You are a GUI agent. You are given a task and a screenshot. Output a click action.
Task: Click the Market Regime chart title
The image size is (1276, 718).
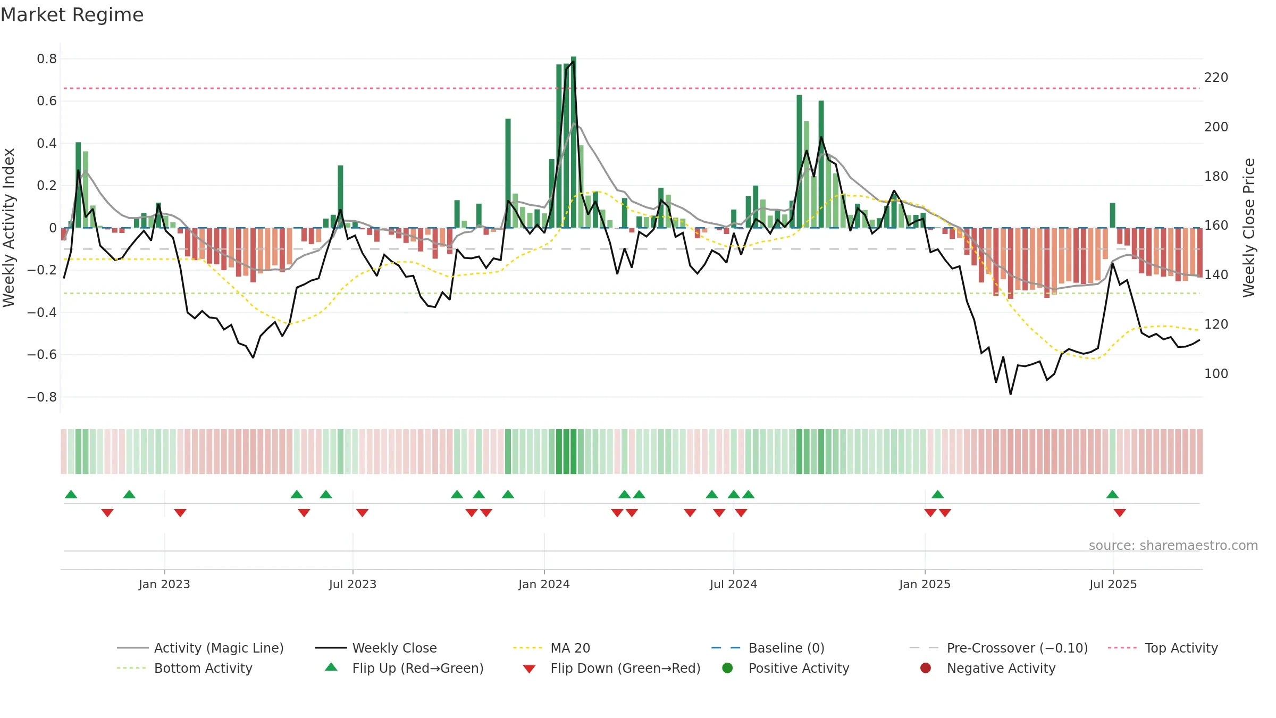[72, 15]
